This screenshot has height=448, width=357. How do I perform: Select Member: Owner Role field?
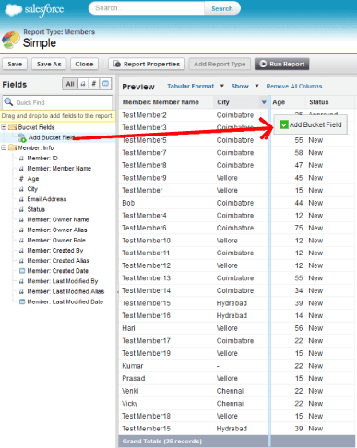tap(56, 241)
